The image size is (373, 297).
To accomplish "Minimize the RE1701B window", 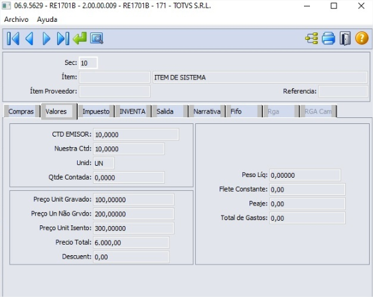I will 307,6.
